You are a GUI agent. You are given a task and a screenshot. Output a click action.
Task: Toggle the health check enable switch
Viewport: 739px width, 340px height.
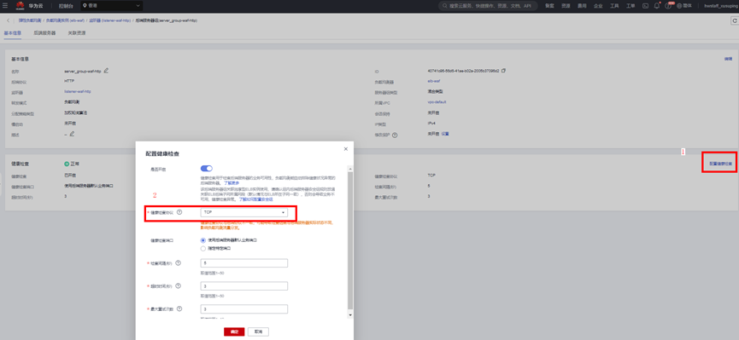point(207,169)
